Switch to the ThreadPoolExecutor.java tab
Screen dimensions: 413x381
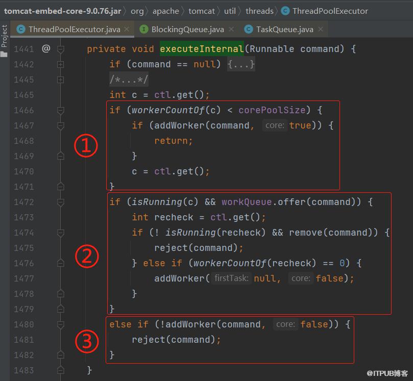[x=72, y=29]
